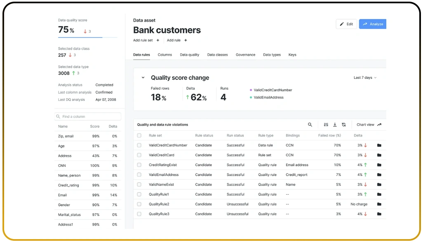
Task: Click the pencil icon on the Edit button
Action: (341, 24)
